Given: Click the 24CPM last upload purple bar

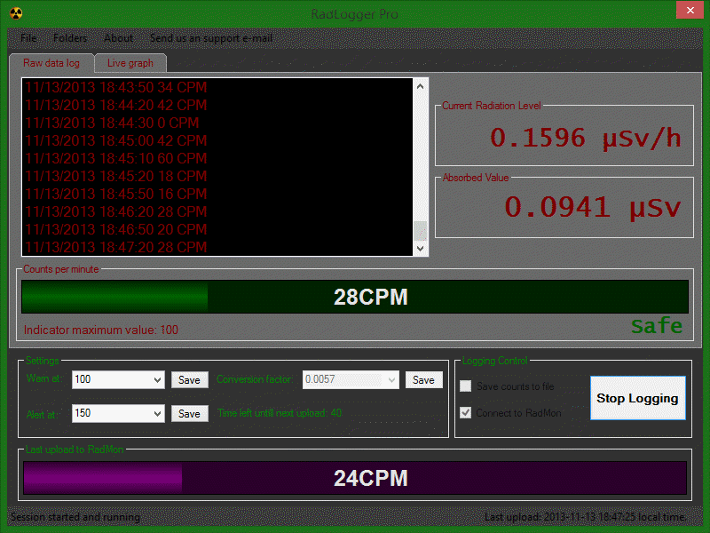Looking at the screenshot, I should point(355,478).
